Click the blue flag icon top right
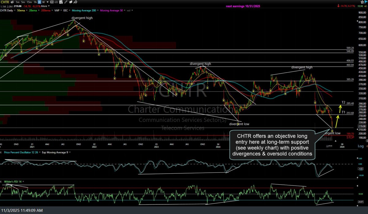The width and height of the screenshot is (368, 214). [x=366, y=2]
